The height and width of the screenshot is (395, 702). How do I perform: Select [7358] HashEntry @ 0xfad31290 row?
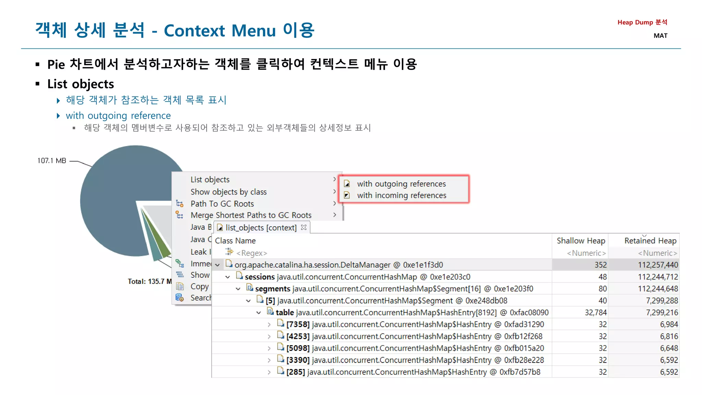[x=415, y=324]
